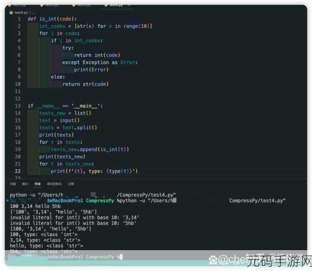Viewport: 312px width, 271px height.
Task: Click terminal output "['100', '3,14', 'hello', '5hb']"
Action: [54, 212]
